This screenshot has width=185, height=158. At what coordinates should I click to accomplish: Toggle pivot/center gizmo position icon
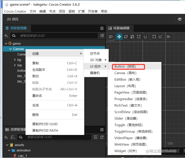coord(154,37)
